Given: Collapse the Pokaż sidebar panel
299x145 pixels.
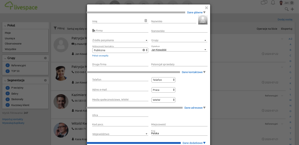Looking at the screenshot, I should (x=5, y=26).
